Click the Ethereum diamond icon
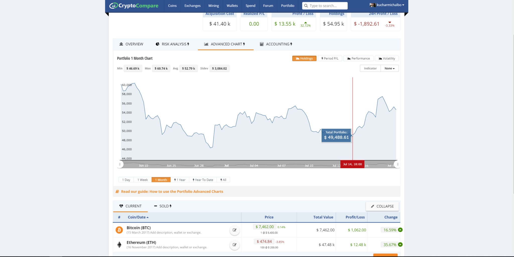Screen dimensions: 514x257 119,244
